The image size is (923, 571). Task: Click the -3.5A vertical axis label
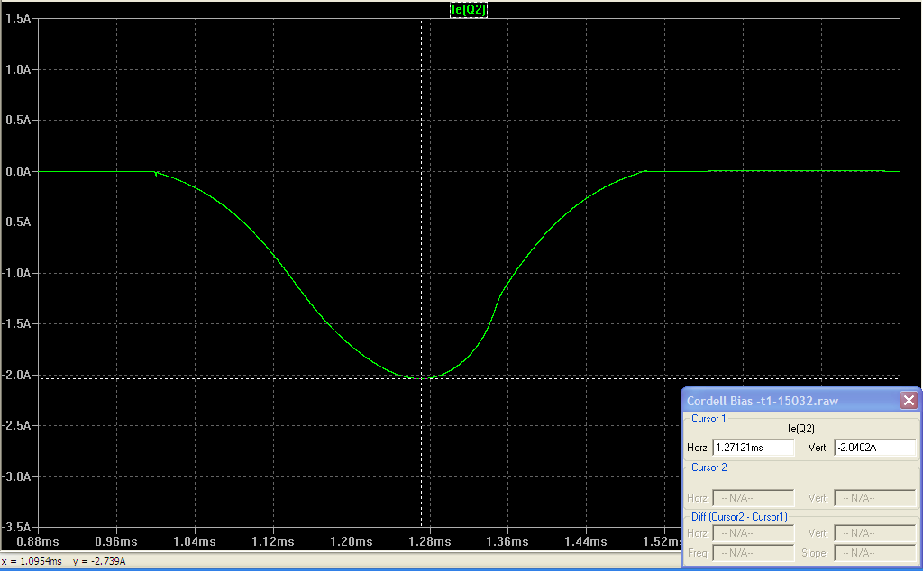(x=16, y=527)
